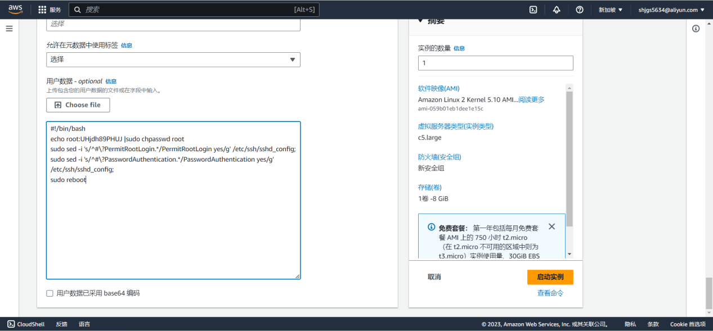Open the info side panel icon
Screen dimensions: 713x331
click(x=696, y=28)
